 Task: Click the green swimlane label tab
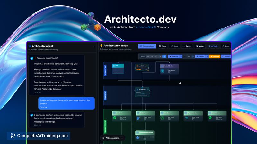(105, 127)
